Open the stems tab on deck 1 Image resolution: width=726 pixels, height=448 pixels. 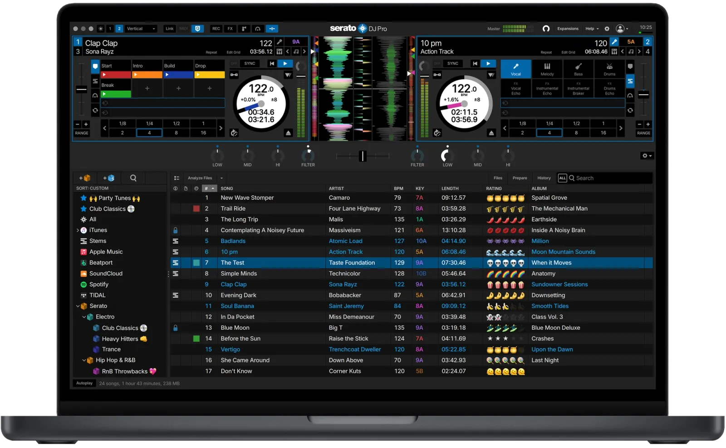pyautogui.click(x=95, y=82)
